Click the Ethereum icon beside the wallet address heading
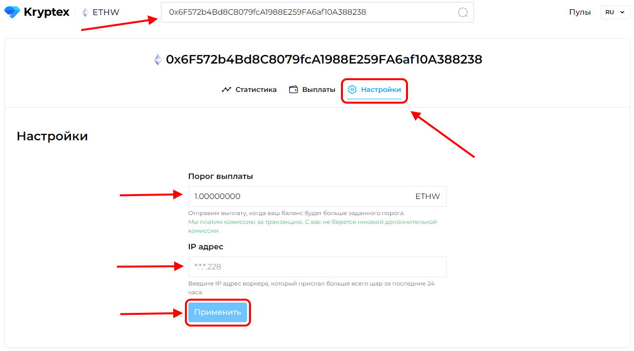Image resolution: width=634 pixels, height=351 pixels. (158, 60)
